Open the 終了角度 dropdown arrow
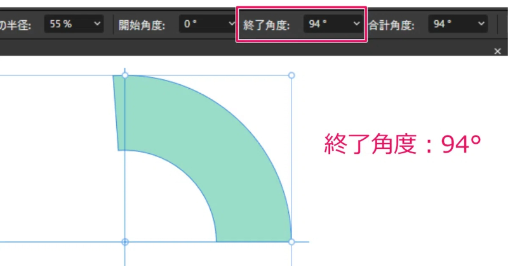The image size is (508, 266). tap(356, 24)
